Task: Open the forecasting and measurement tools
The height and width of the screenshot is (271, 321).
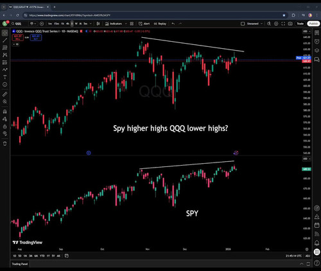Action: (4, 62)
